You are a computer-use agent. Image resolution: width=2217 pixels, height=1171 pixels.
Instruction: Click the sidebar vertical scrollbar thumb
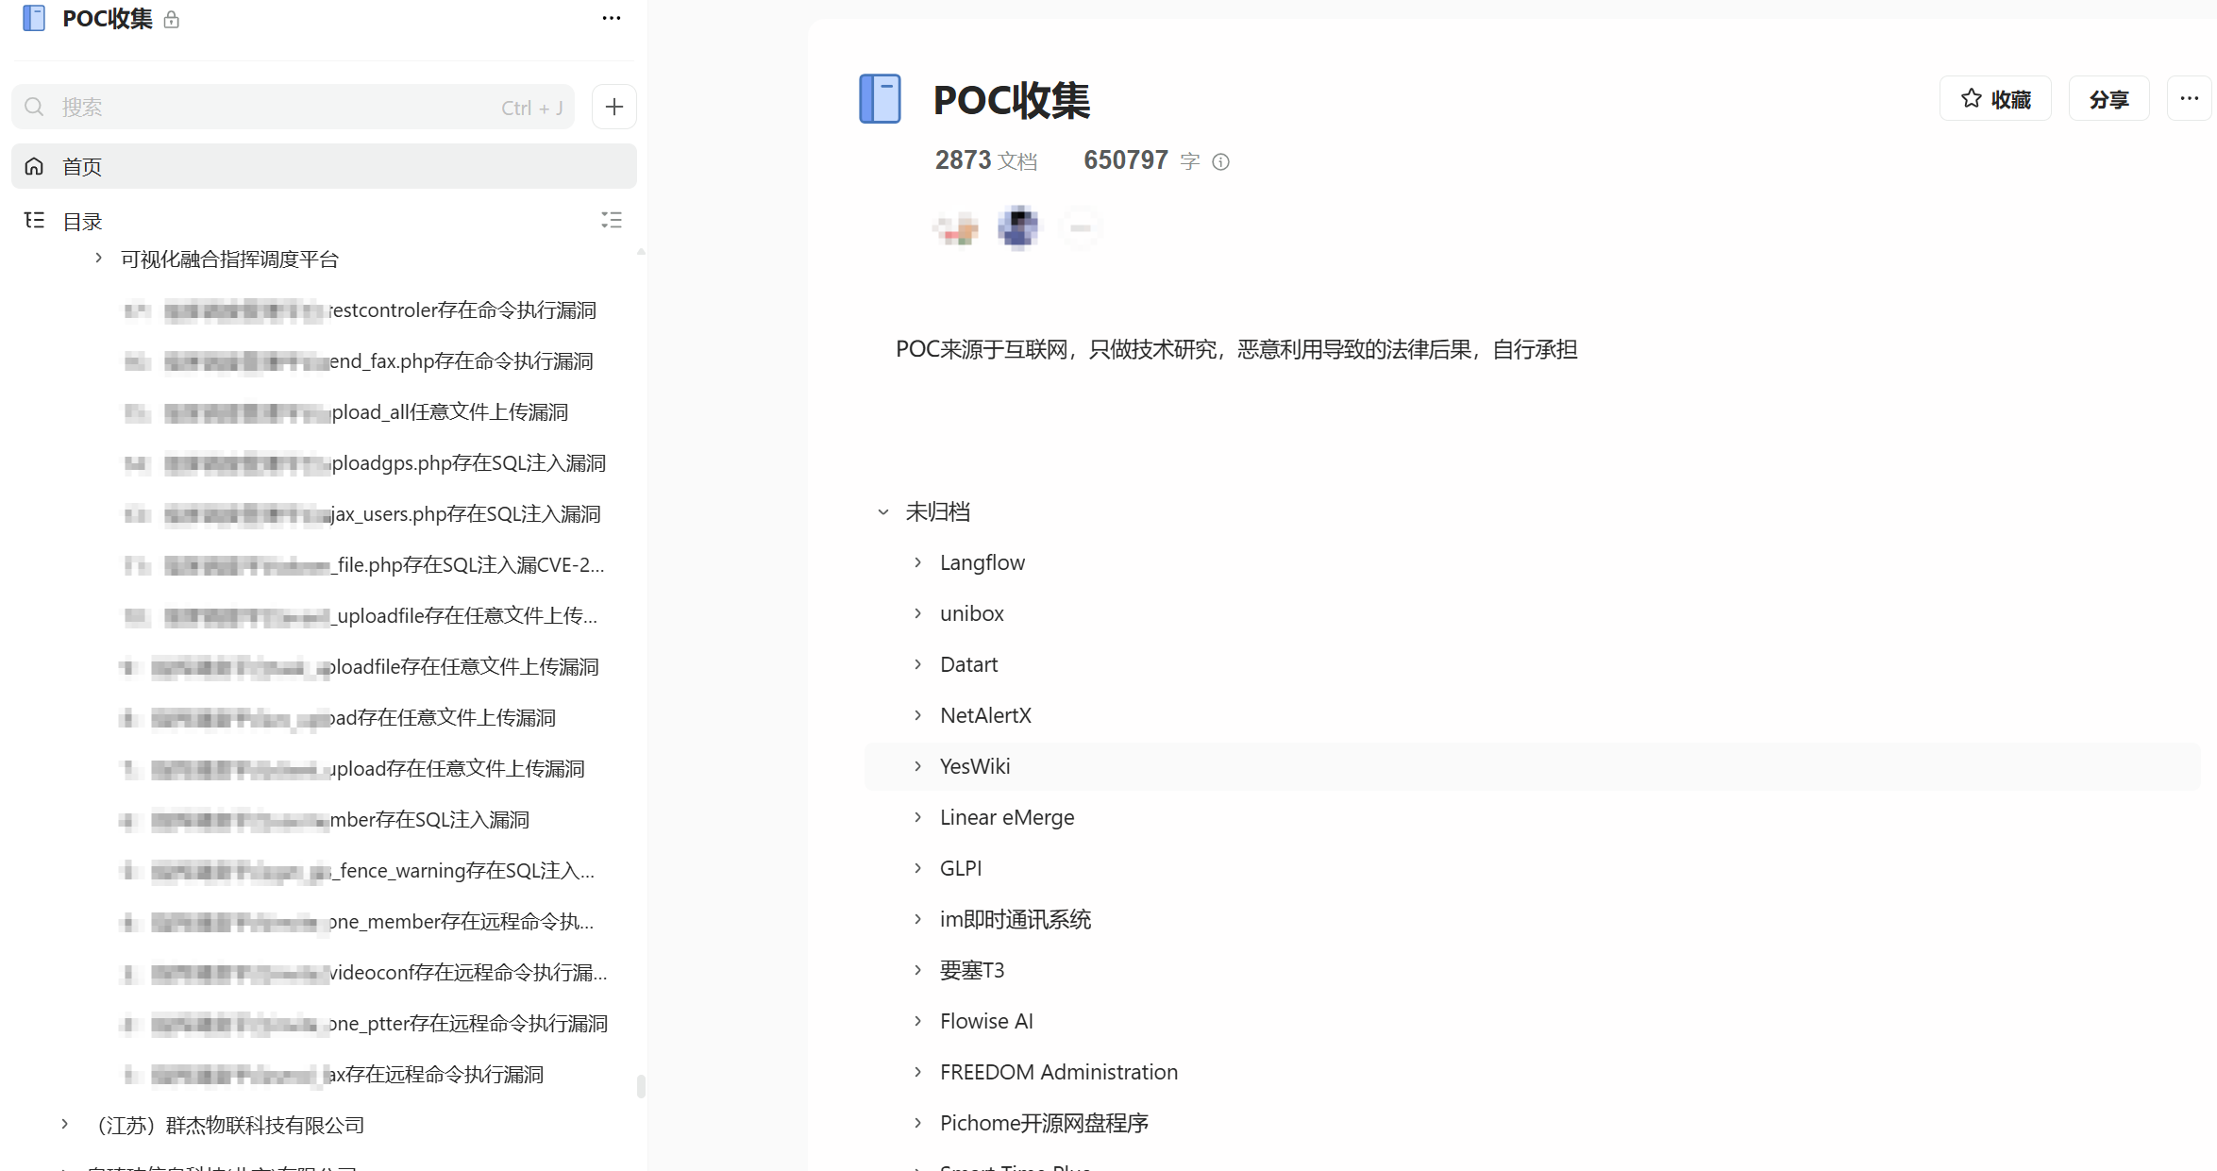pos(641,1085)
